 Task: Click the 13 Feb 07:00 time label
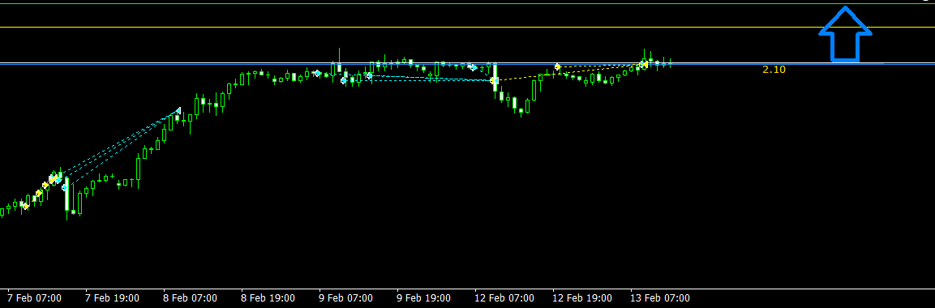tap(660, 298)
